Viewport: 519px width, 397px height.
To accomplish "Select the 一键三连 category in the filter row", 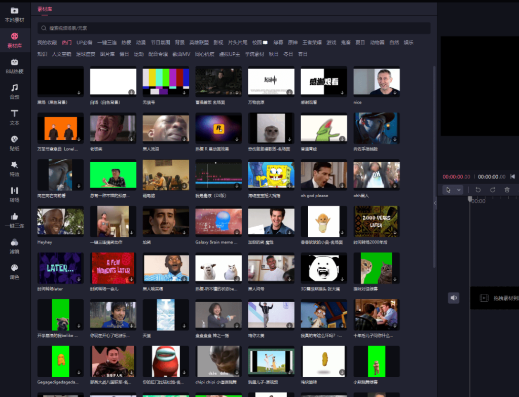I will point(106,43).
